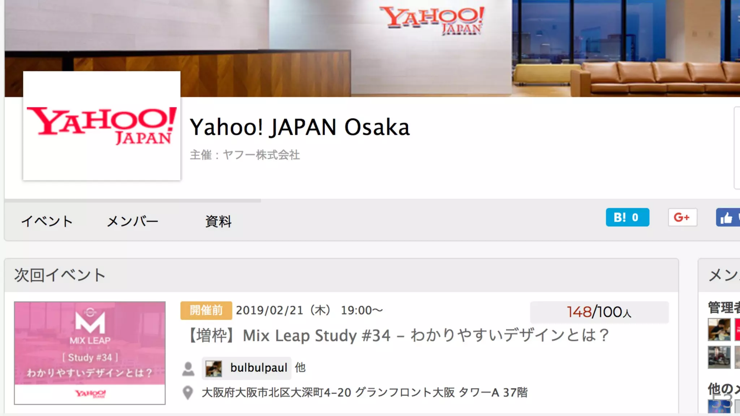
Task: Open the イベント tab
Action: (x=47, y=221)
